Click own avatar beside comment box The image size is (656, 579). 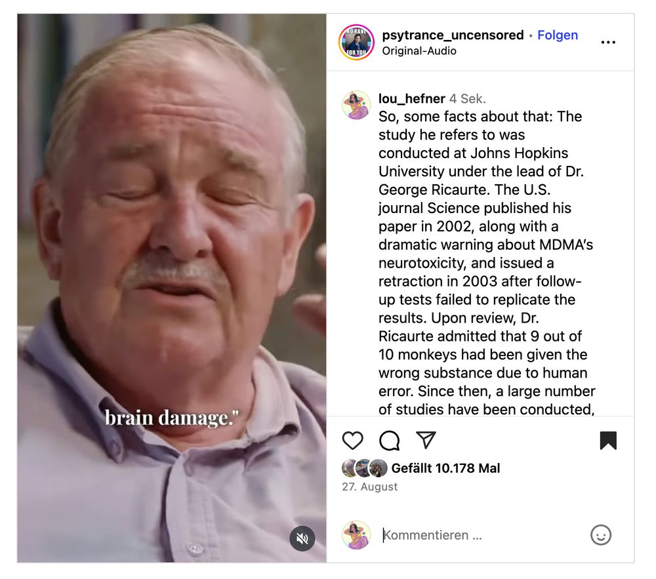[356, 534]
